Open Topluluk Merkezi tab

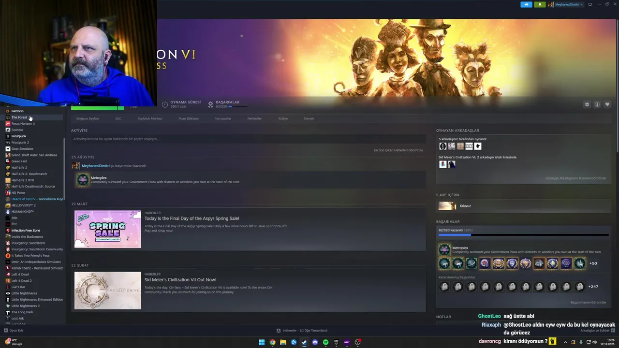(x=150, y=118)
